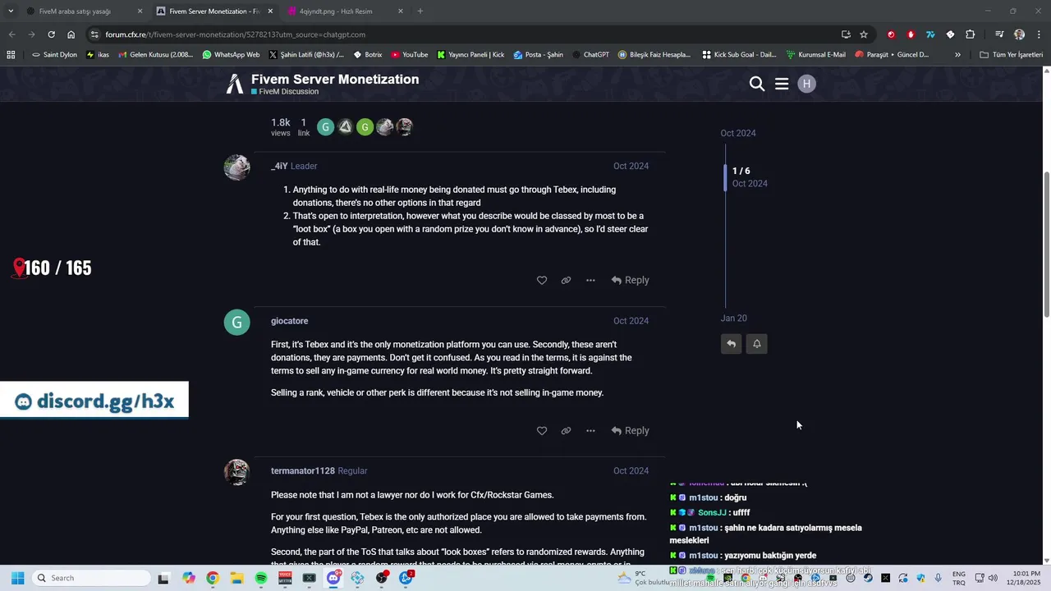Open the _4iY username link
The height and width of the screenshot is (591, 1051).
point(279,166)
